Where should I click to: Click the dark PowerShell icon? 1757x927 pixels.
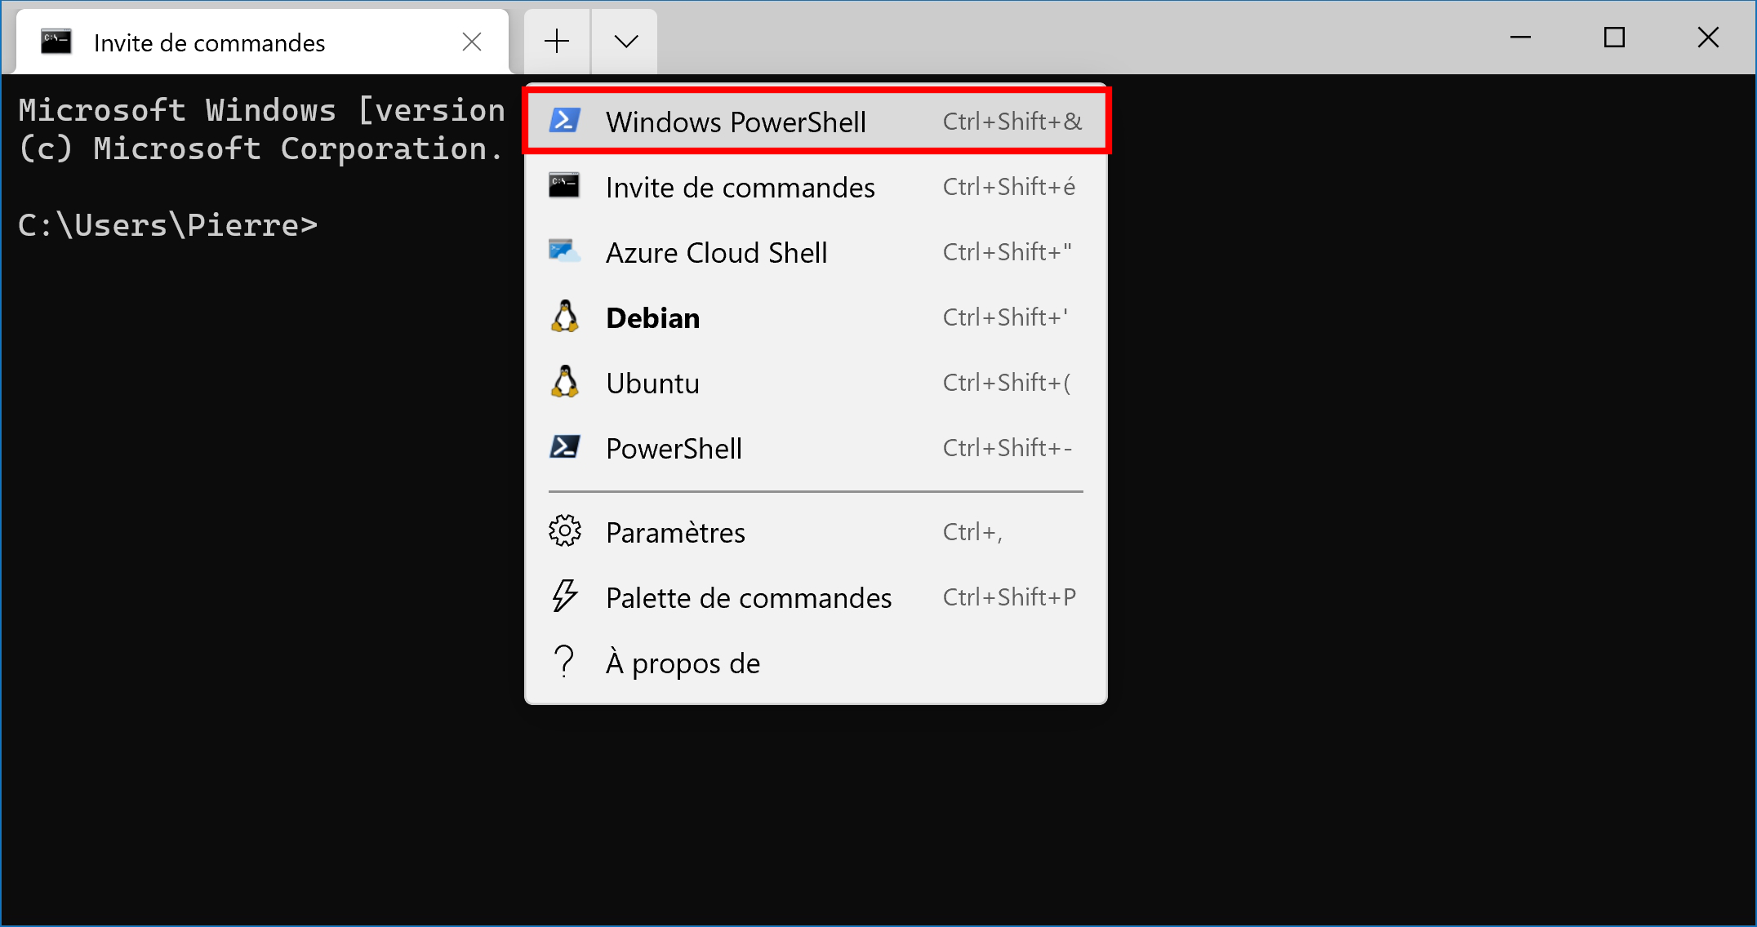pos(564,447)
